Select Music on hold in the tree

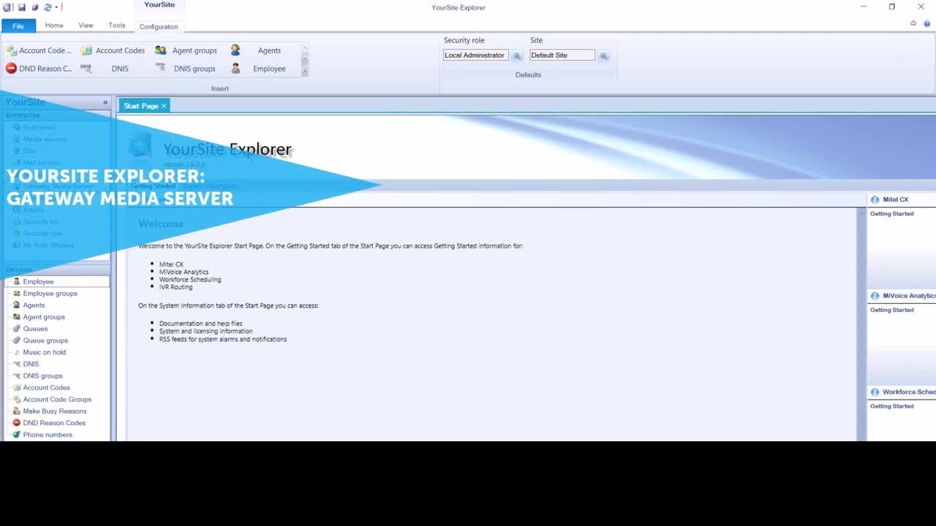pos(44,352)
